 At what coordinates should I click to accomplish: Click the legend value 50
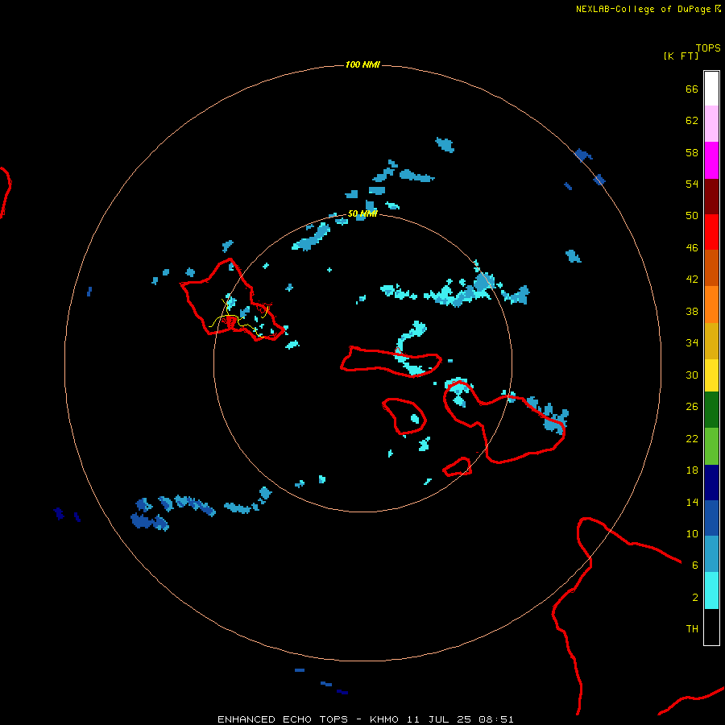(x=692, y=216)
